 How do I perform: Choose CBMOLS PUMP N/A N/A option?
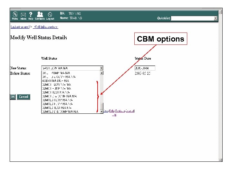tap(71, 104)
